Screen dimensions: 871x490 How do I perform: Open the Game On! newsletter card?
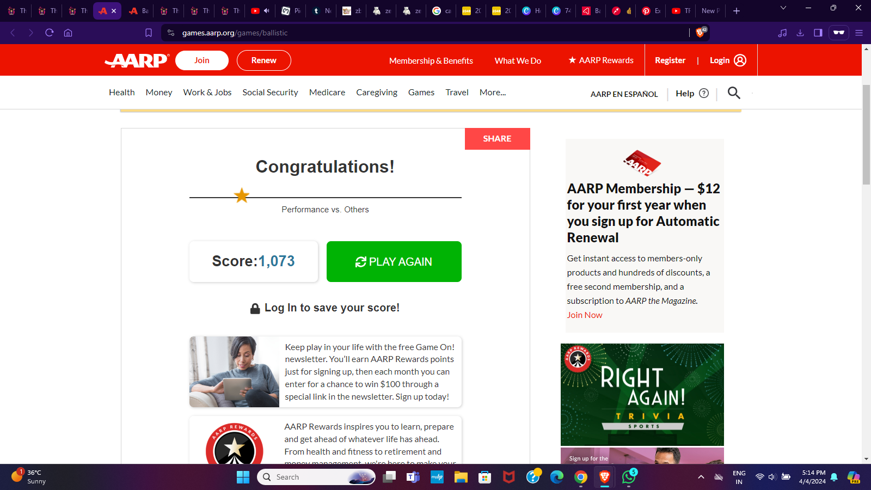[x=326, y=372]
